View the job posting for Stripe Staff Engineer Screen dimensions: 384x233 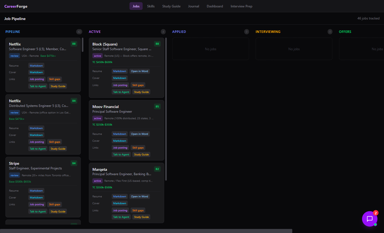(x=37, y=204)
